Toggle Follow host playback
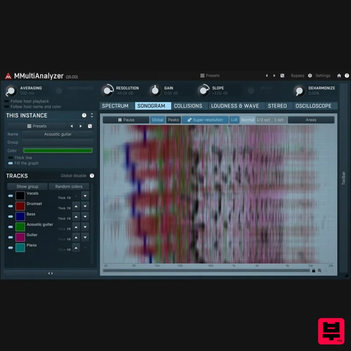Viewport: 351px width, 351px height. pos(8,100)
